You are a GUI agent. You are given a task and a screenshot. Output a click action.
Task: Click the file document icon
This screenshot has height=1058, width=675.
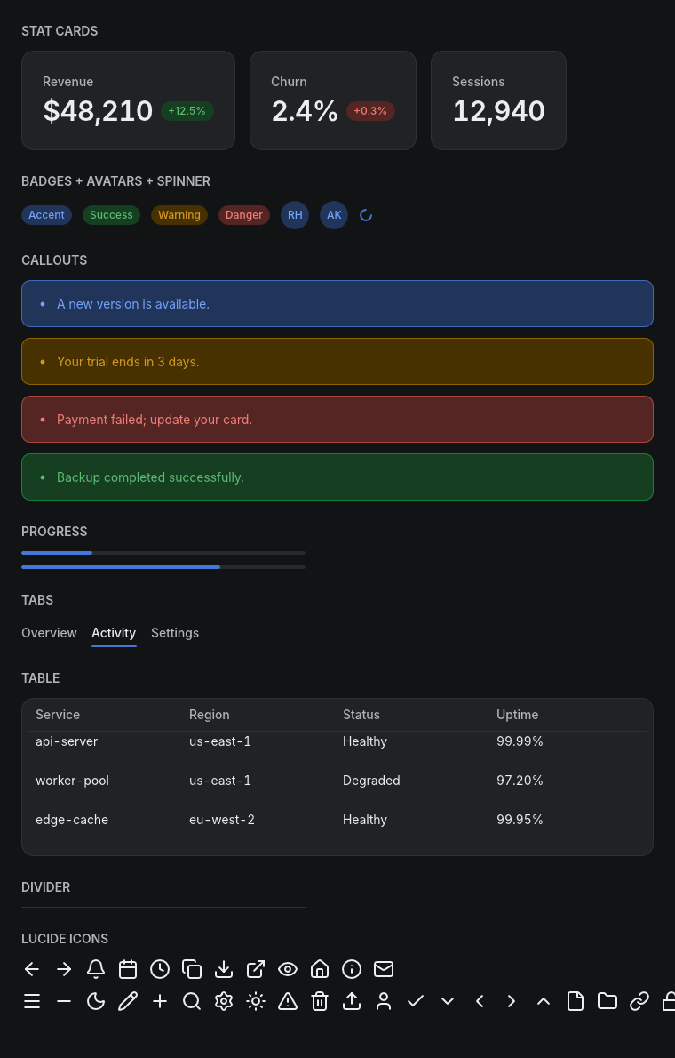(x=576, y=1001)
